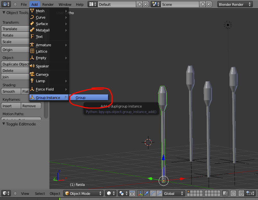258x200 pixels.
Task: Click the tool shelf scrollbar
Action: tap(46, 109)
